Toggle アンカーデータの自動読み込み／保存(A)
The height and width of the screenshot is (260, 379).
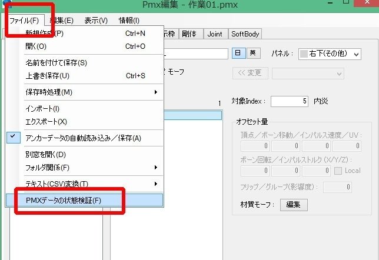[85, 138]
